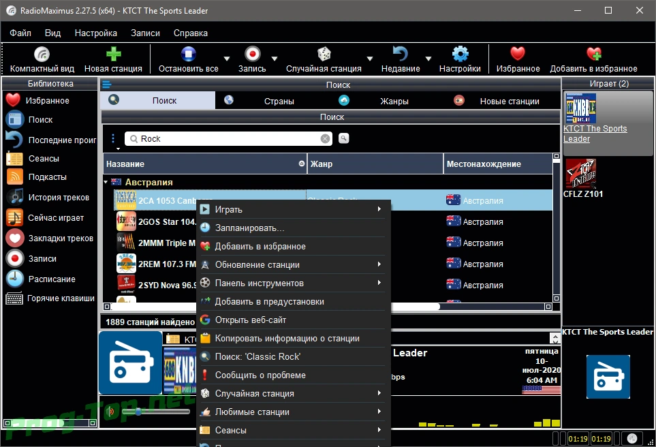Screen dimensions: 656x447
Task: Choose Добавить в избранное in context menu
Action: tap(294, 247)
